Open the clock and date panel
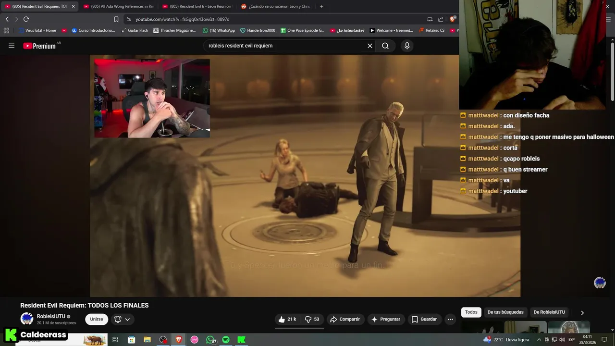The height and width of the screenshot is (346, 615). [x=587, y=340]
